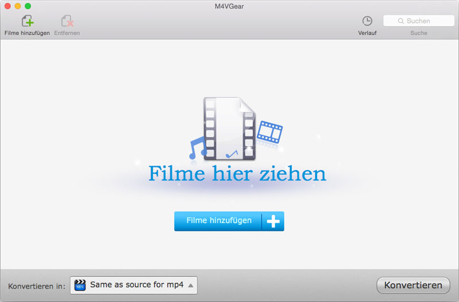This screenshot has width=459, height=302.
Task: Open the Verlauf history clock icon
Action: click(367, 21)
